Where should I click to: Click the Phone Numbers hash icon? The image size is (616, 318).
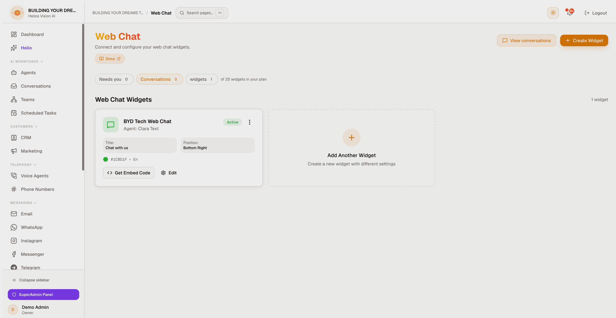point(14,189)
